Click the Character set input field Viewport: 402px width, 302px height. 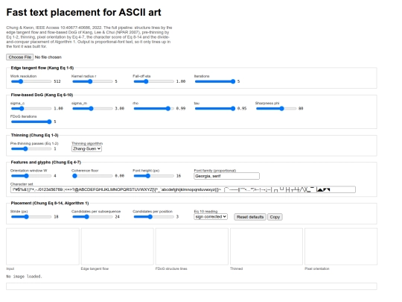pos(183,189)
